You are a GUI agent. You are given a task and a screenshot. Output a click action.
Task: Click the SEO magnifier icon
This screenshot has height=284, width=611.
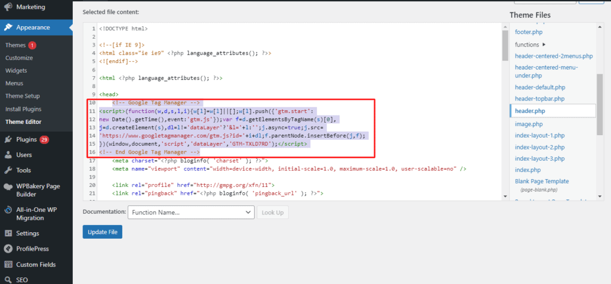[x=8, y=280]
